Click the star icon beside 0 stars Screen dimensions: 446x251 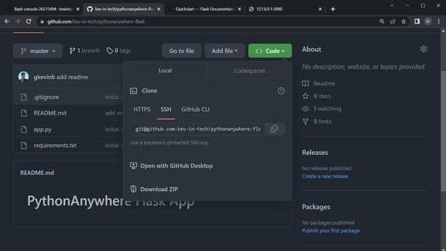coord(305,96)
